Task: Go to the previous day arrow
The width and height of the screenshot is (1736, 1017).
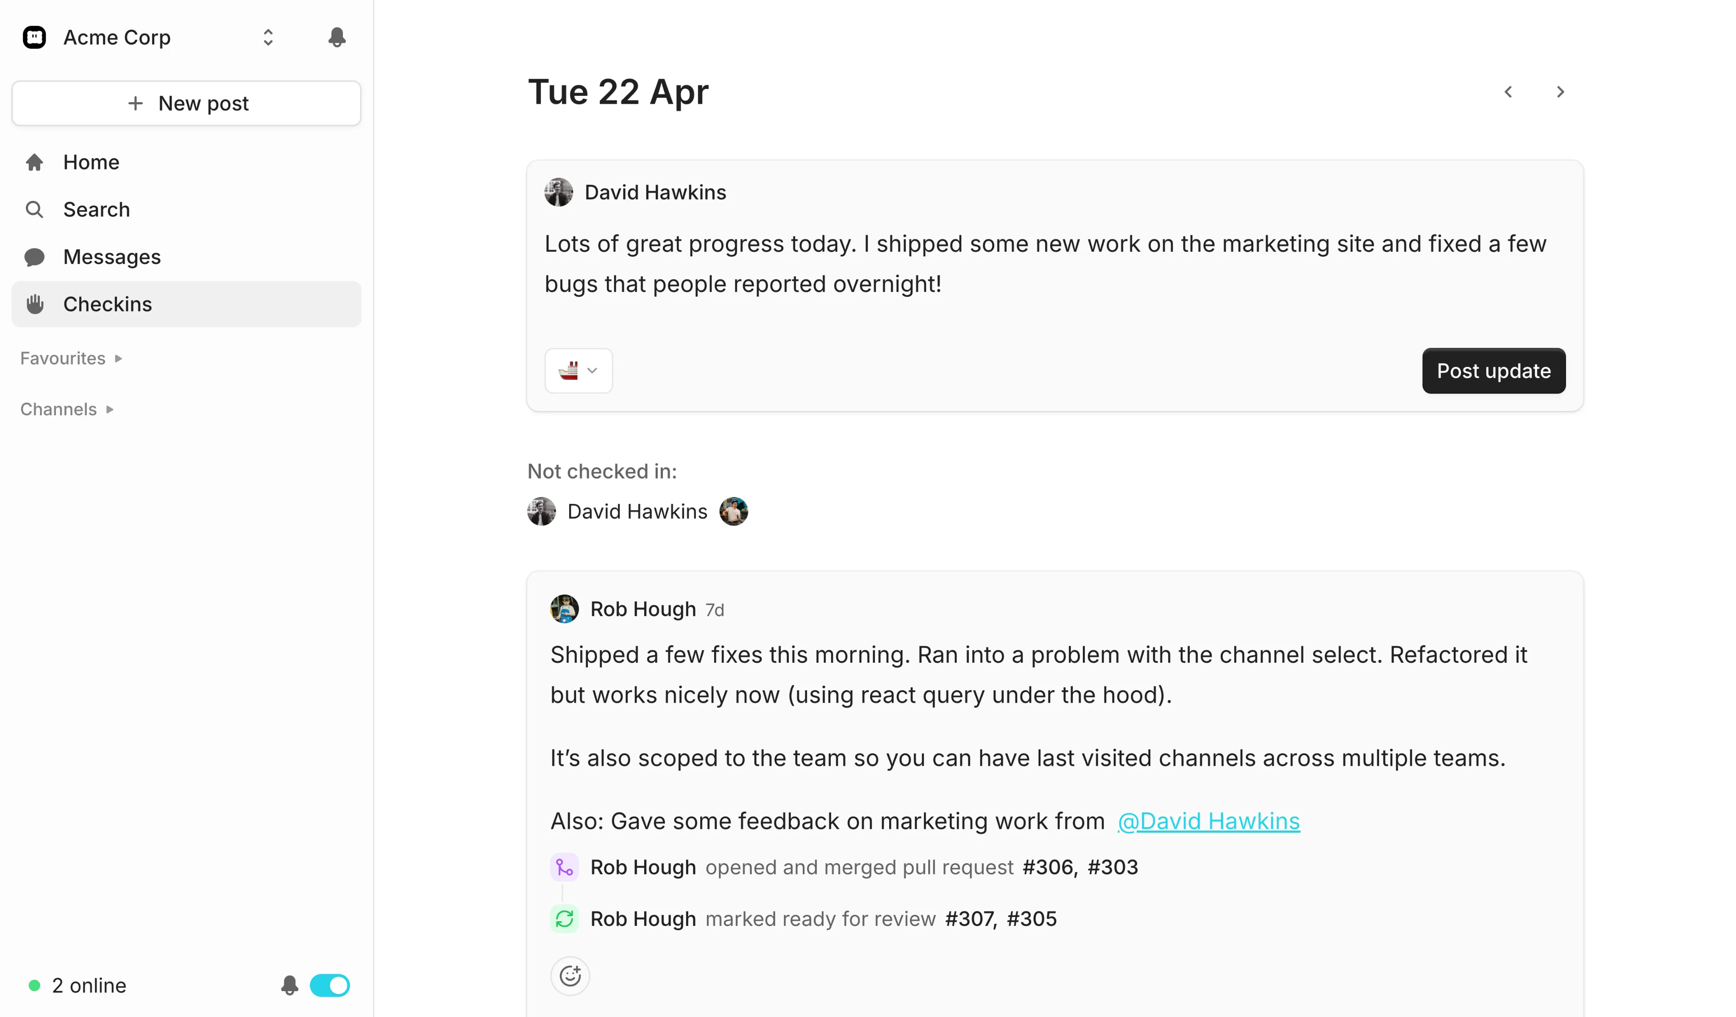Action: click(x=1508, y=92)
